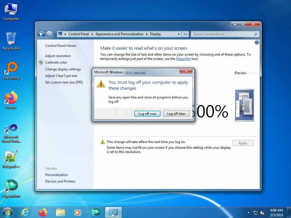Image resolution: width=291 pixels, height=218 pixels.
Task: Expand arrow after Appearance and Personalization
Action: point(147,34)
